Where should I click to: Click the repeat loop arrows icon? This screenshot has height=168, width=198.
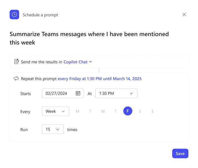[x=16, y=78]
